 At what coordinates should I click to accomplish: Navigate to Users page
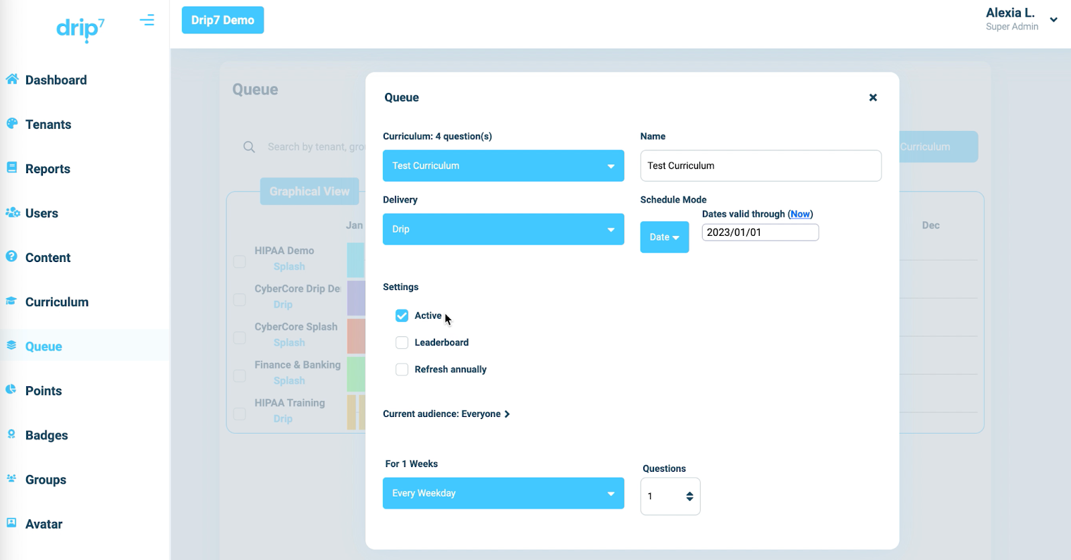coord(42,213)
